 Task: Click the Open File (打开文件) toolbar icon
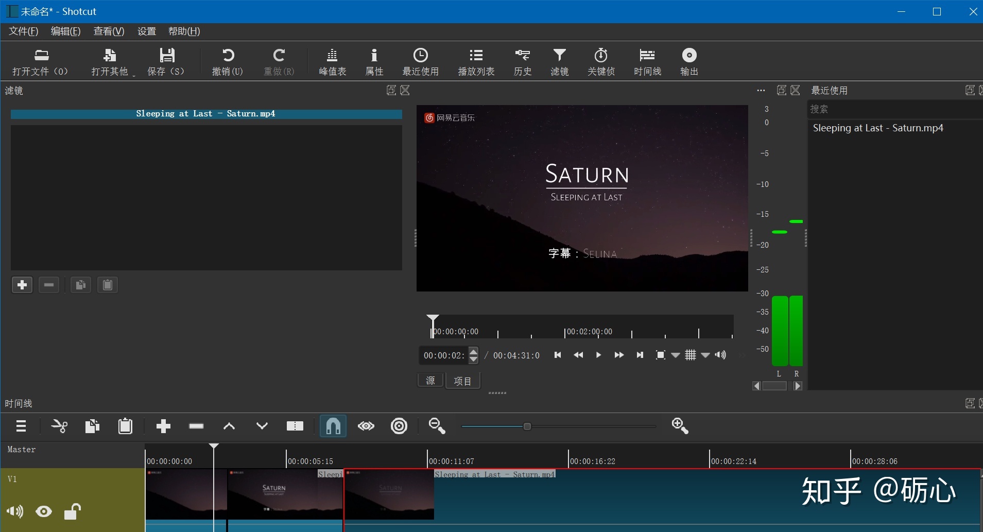pos(41,62)
